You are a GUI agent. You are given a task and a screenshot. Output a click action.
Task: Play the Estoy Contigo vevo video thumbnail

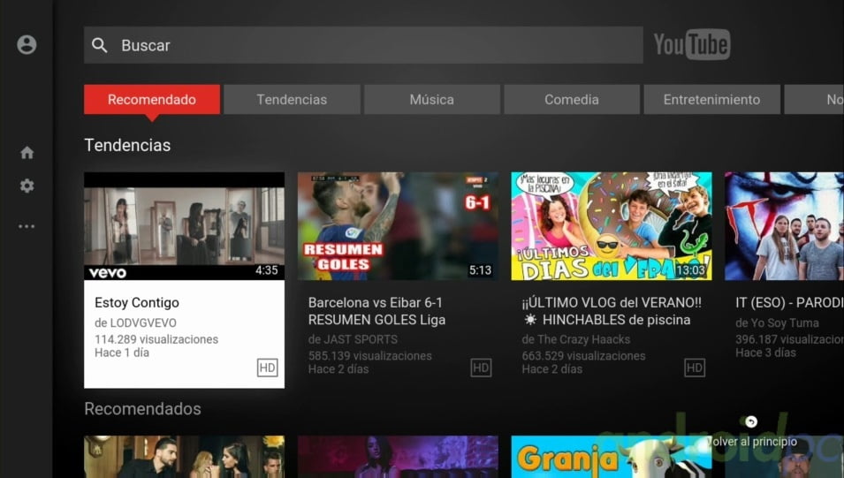pos(184,226)
